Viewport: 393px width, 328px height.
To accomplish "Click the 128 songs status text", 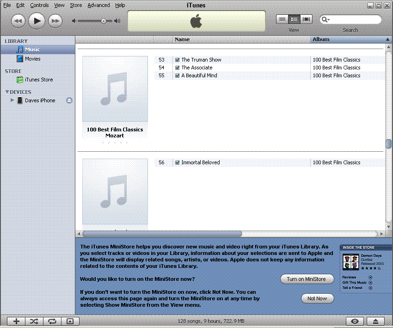I will pos(211,321).
